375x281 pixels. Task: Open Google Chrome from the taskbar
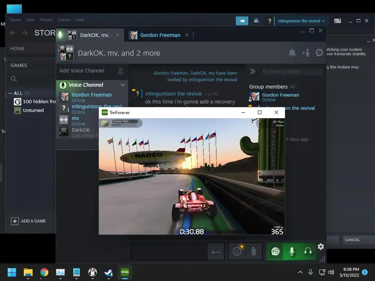44,272
